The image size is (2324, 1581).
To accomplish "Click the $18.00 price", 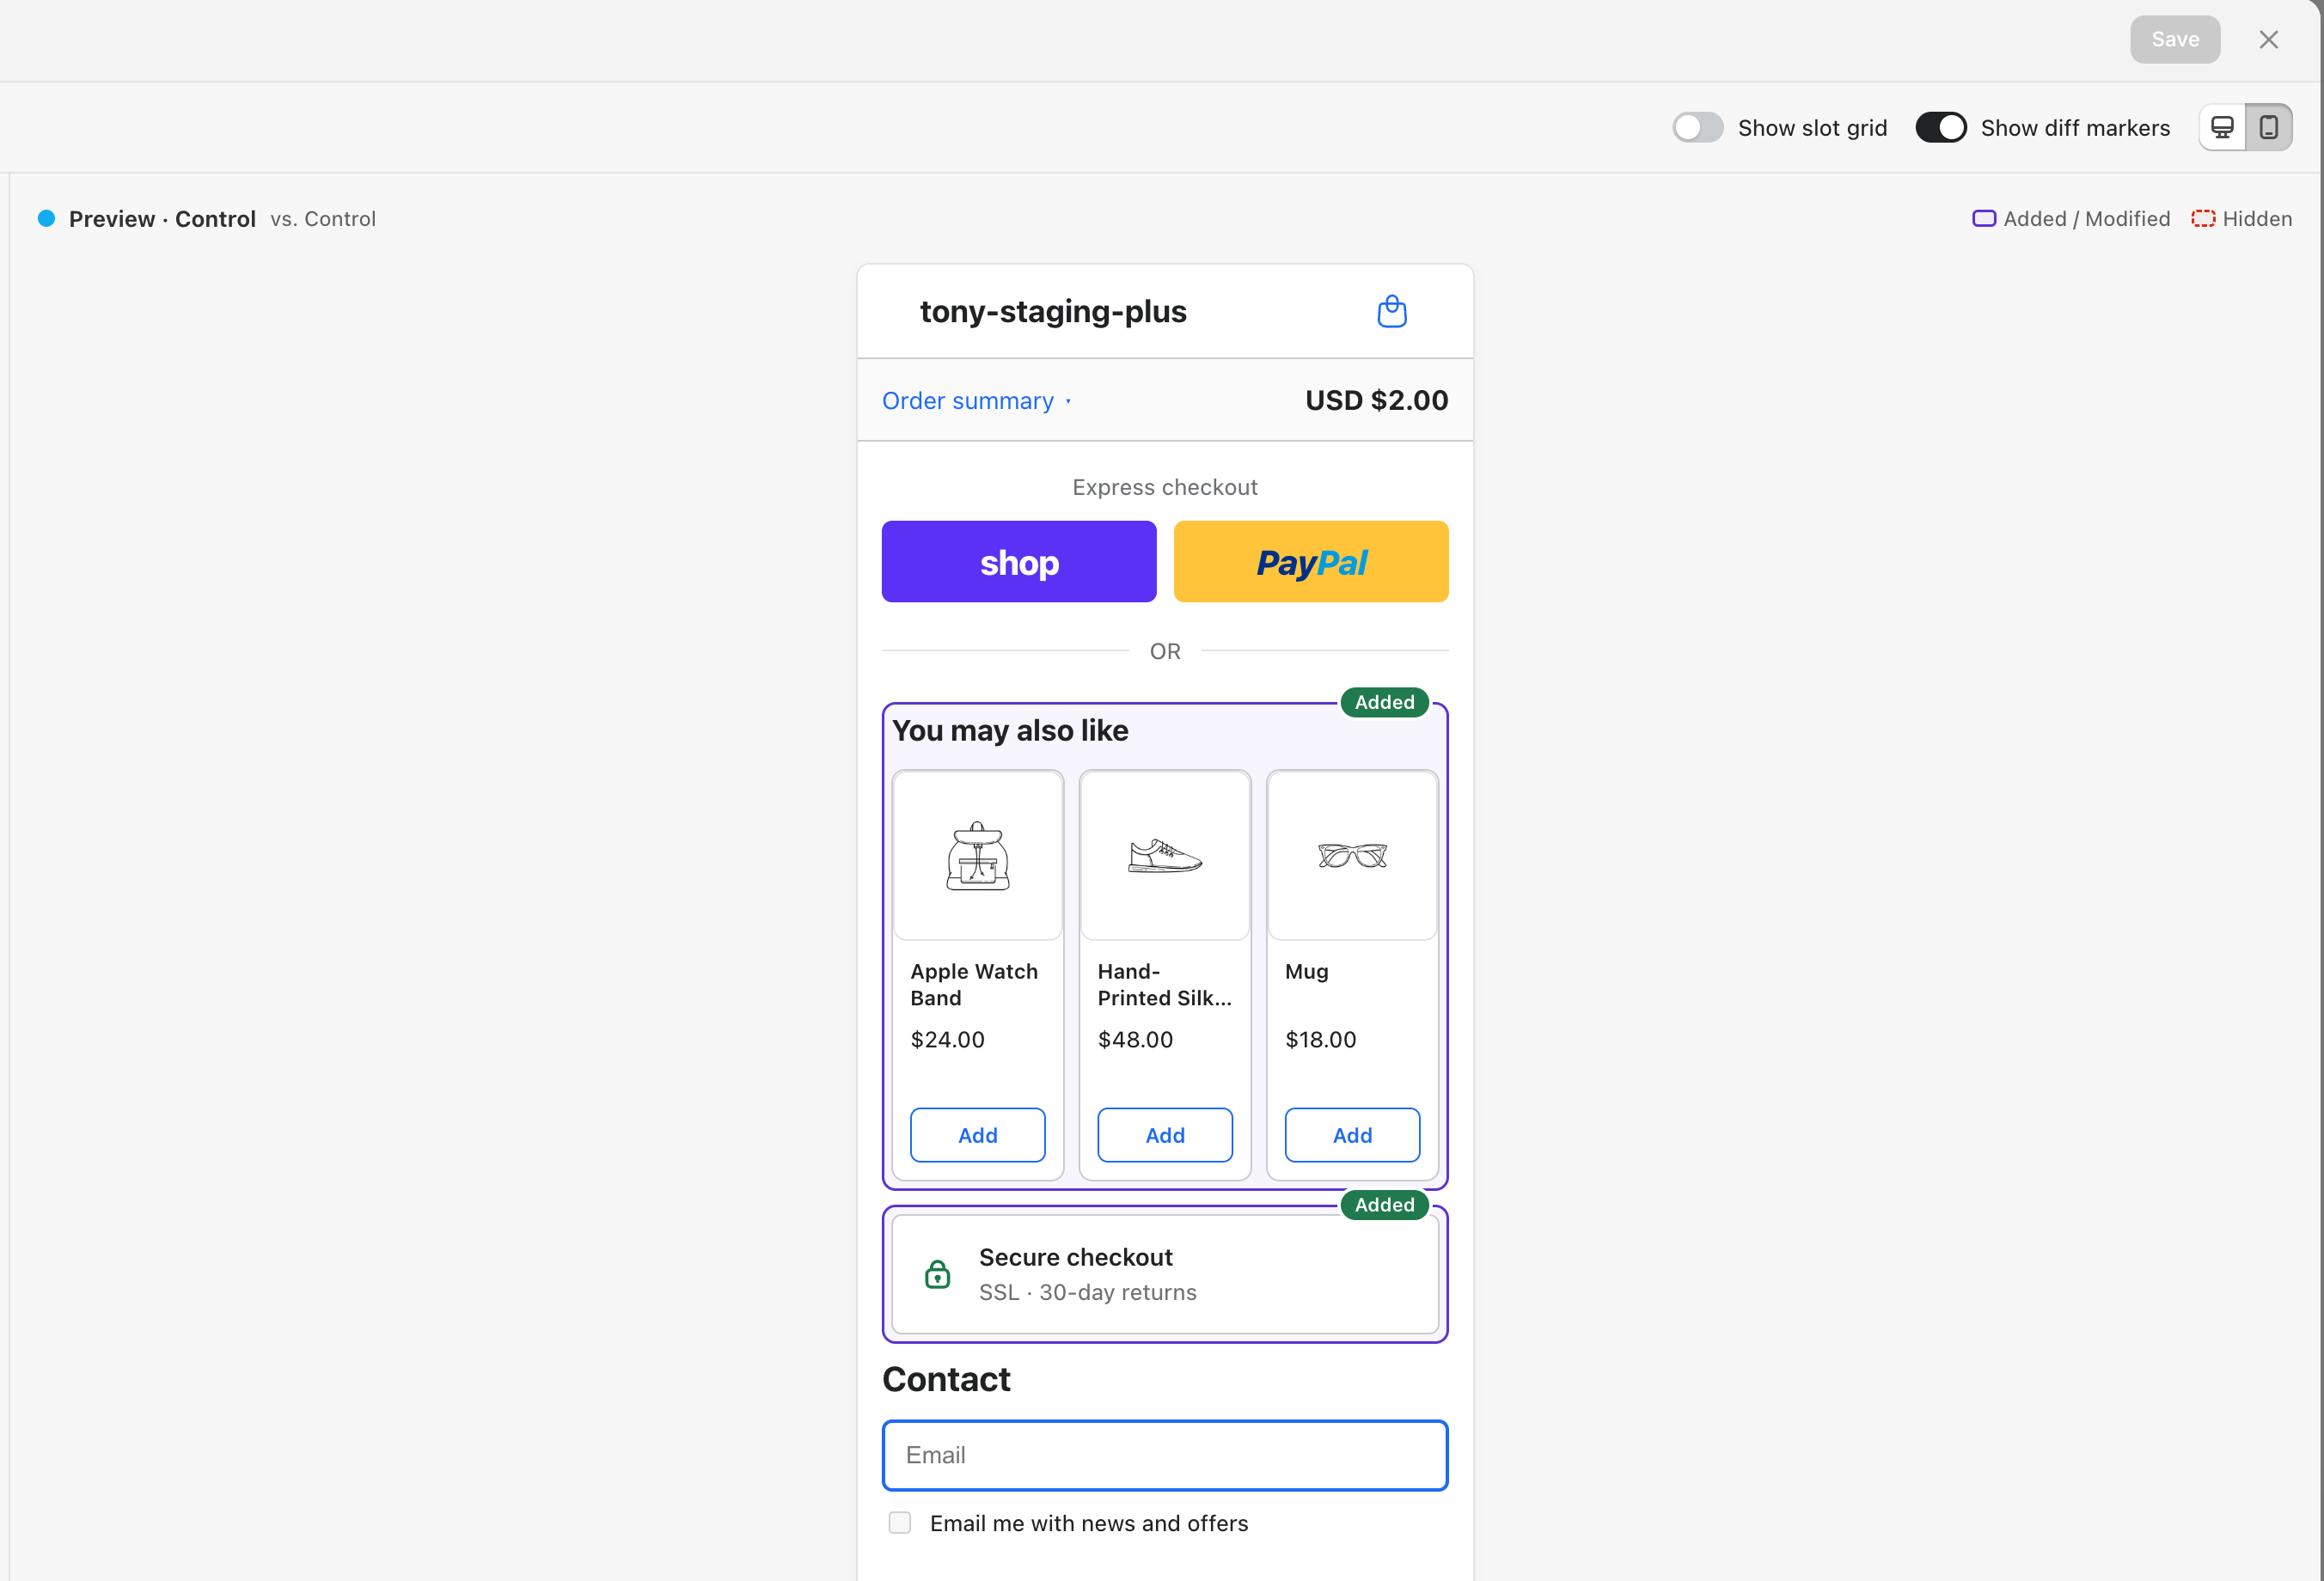I will (x=1320, y=1040).
